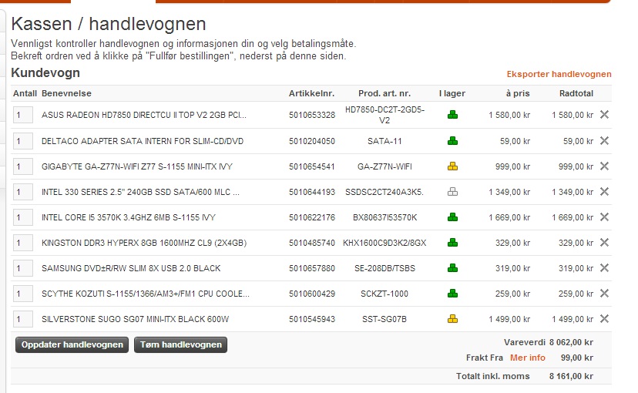Edit quantity field for KINGSTON DDR3 HYPERX

(x=23, y=243)
